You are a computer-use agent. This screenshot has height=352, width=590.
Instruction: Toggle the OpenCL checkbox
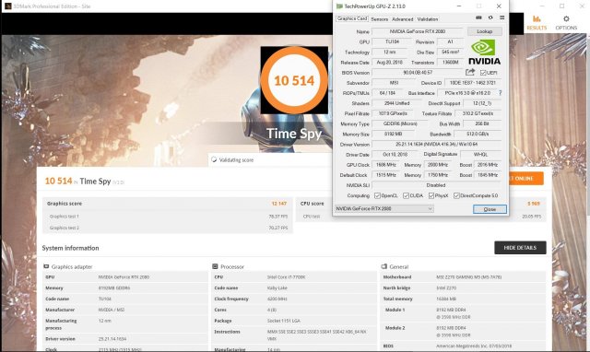(x=377, y=195)
